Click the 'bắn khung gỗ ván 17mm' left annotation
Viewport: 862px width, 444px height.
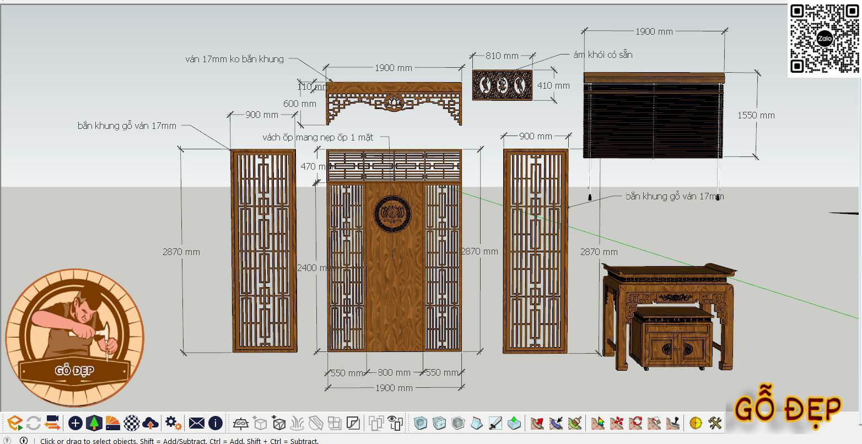127,126
